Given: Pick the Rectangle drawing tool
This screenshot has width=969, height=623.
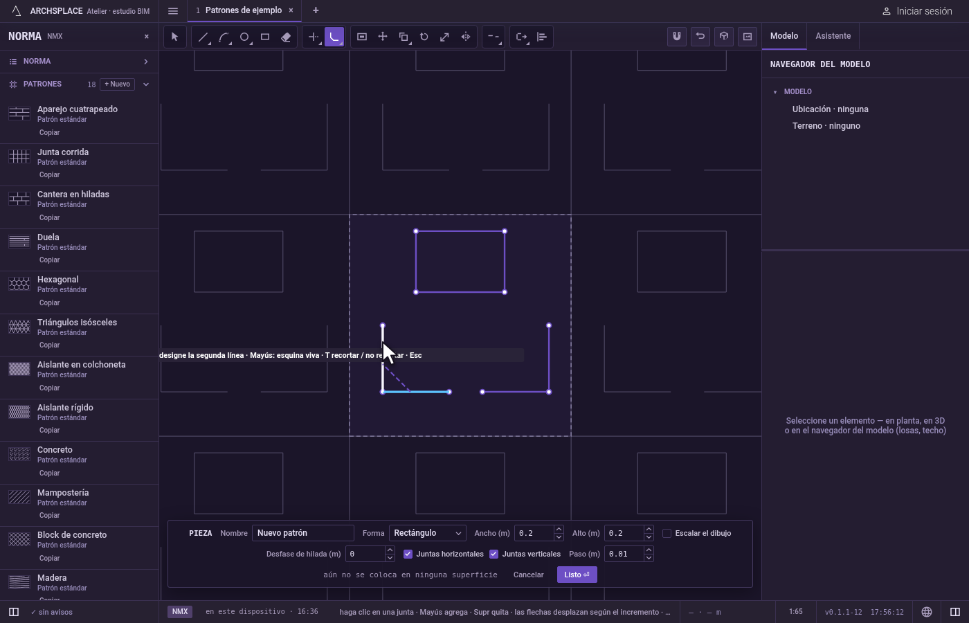Looking at the screenshot, I should (x=265, y=37).
